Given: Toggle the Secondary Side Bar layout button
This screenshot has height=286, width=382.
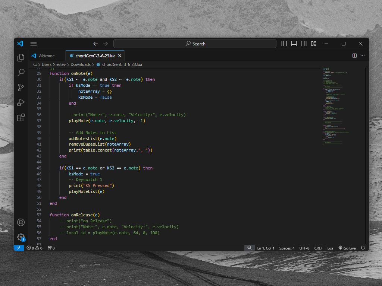Looking at the screenshot, I should (304, 44).
